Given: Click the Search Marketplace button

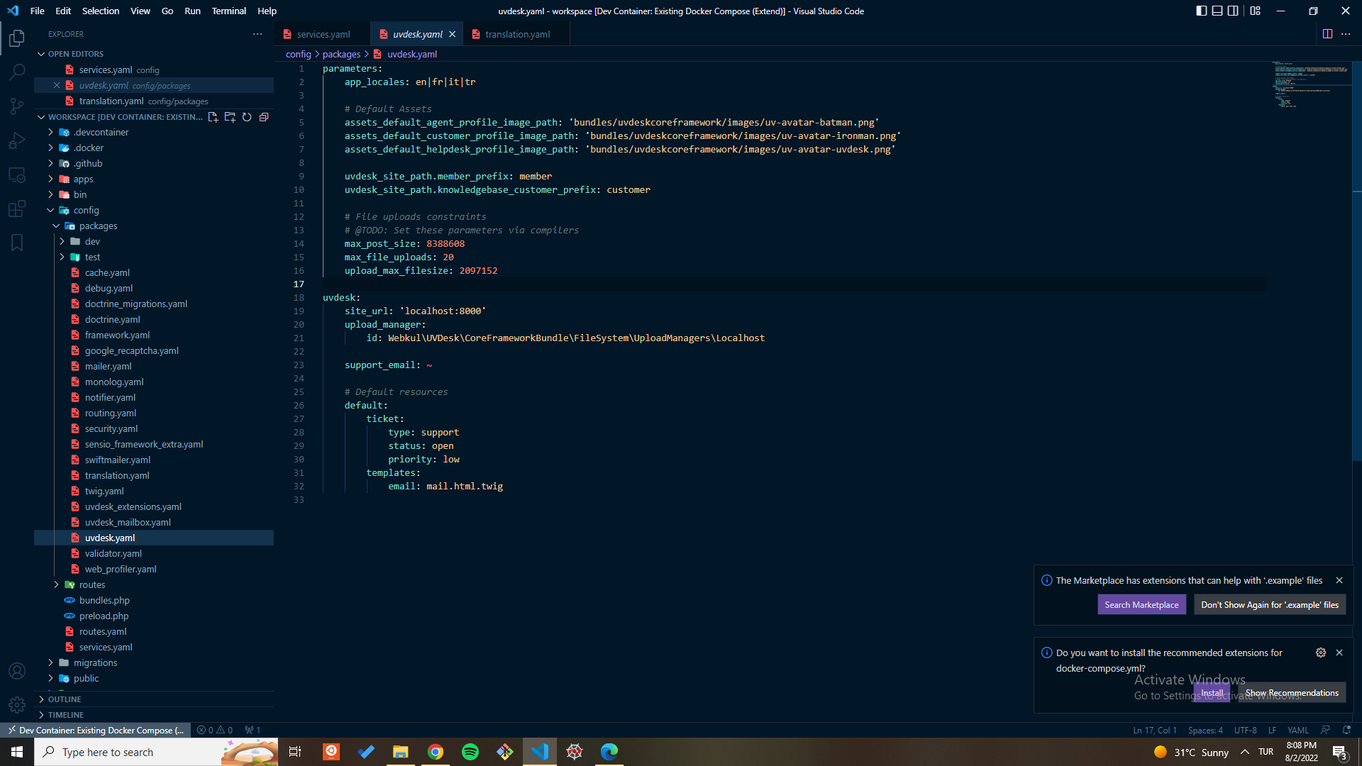Looking at the screenshot, I should [x=1141, y=604].
